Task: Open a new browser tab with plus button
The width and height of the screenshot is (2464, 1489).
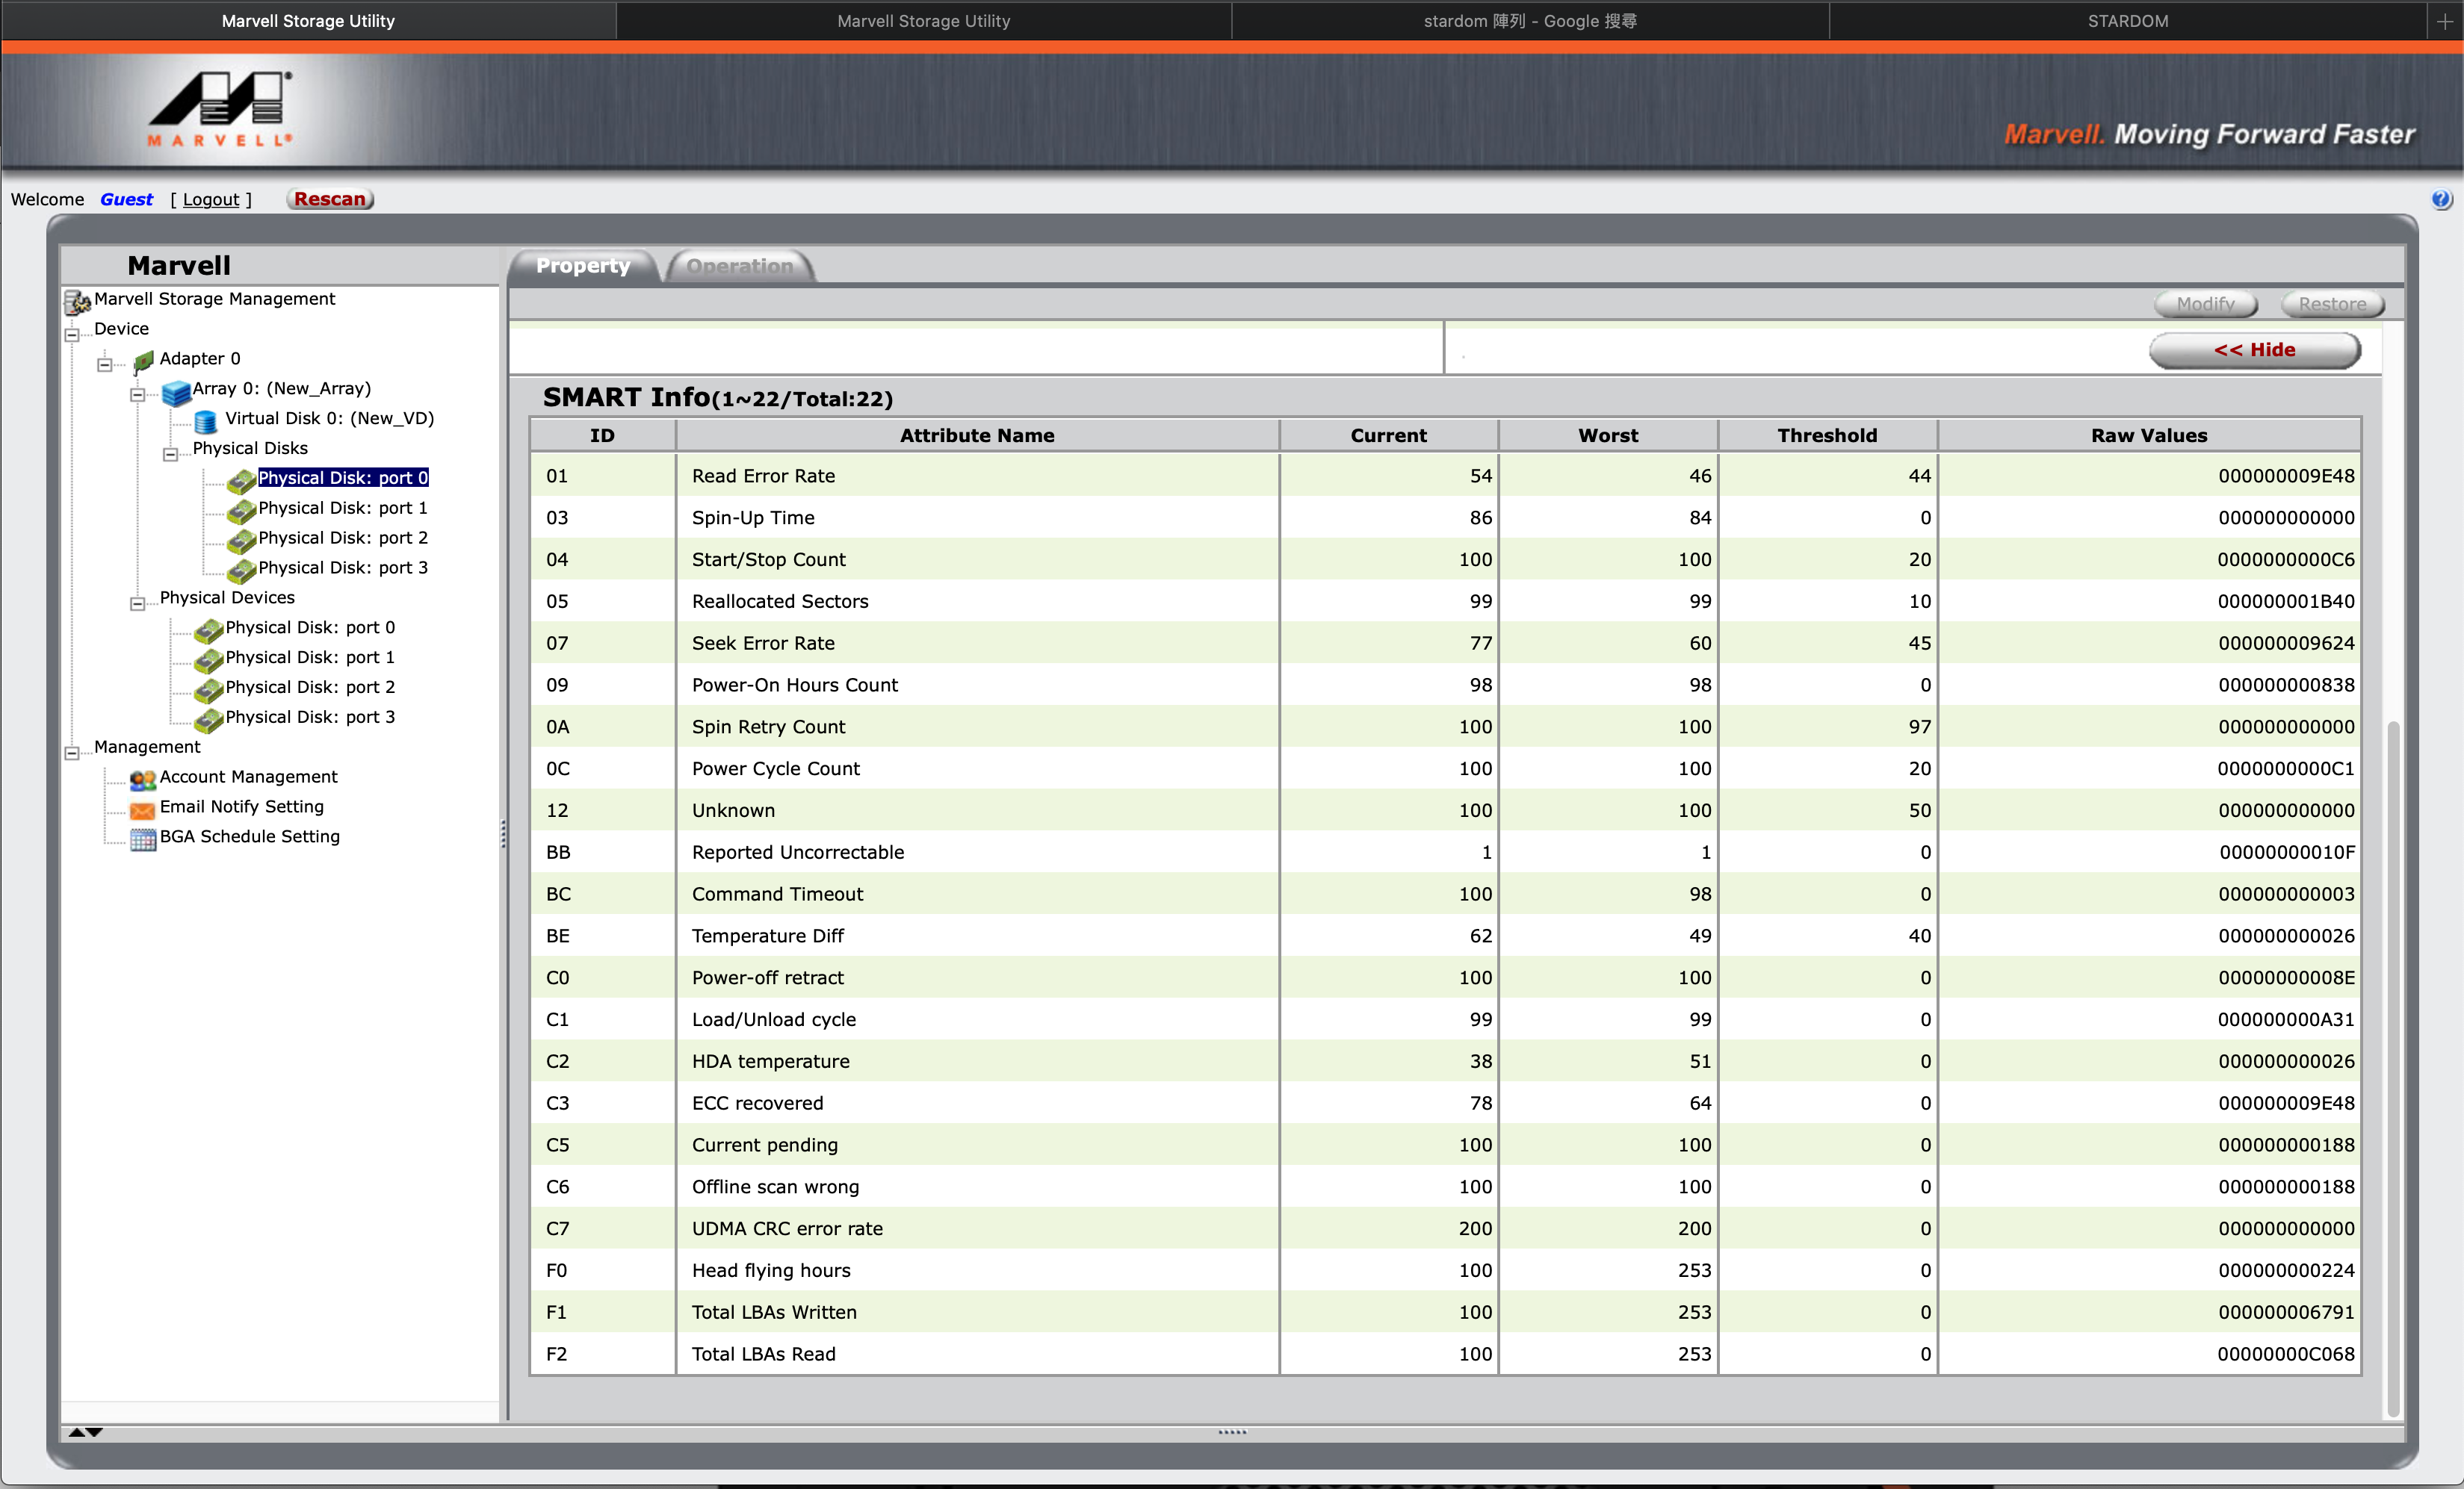Action: point(2445,21)
